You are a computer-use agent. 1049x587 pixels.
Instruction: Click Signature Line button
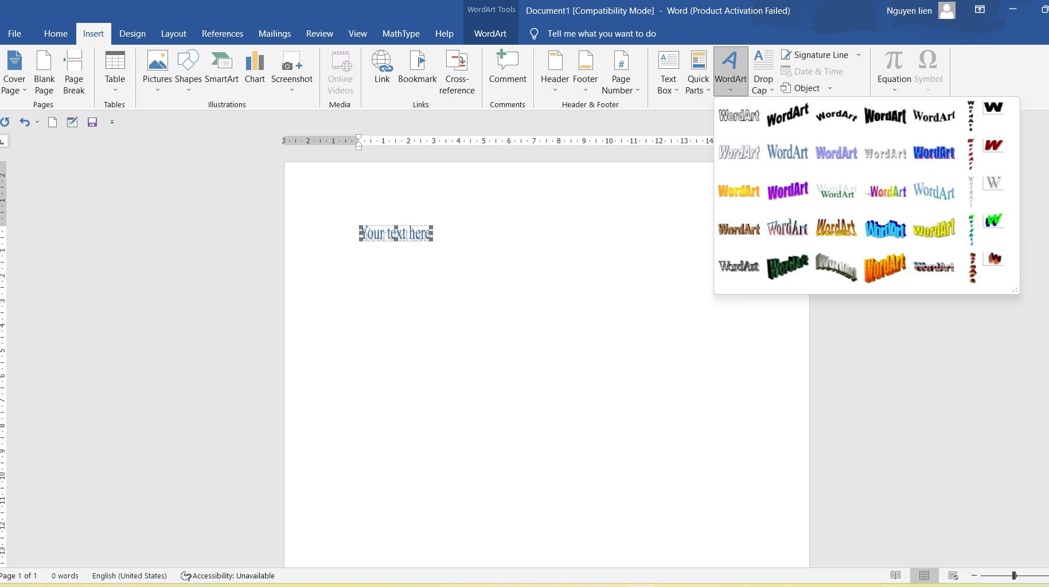[x=815, y=55]
